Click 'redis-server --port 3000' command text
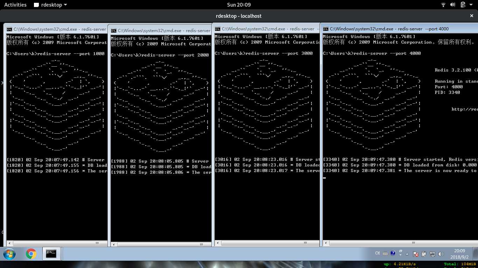 click(x=279, y=53)
